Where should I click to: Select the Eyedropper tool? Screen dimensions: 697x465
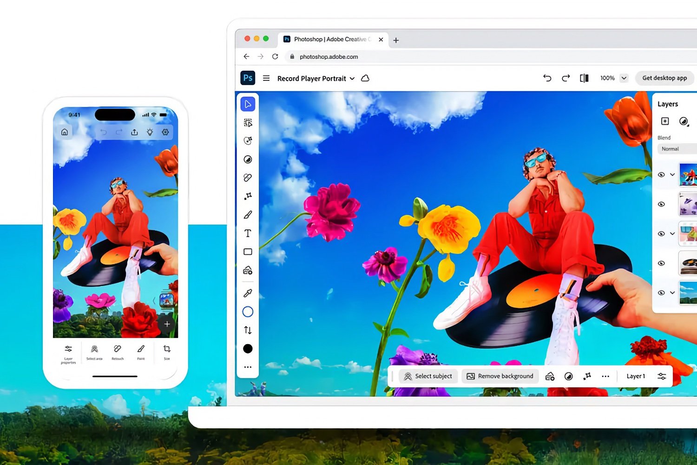pyautogui.click(x=248, y=293)
